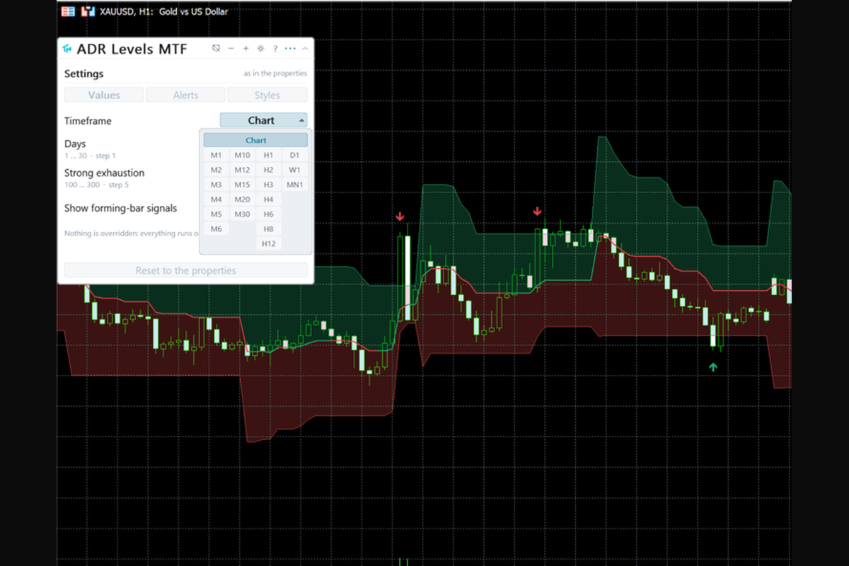The height and width of the screenshot is (566, 849).
Task: Choose the H4 timeframe option
Action: coord(268,200)
